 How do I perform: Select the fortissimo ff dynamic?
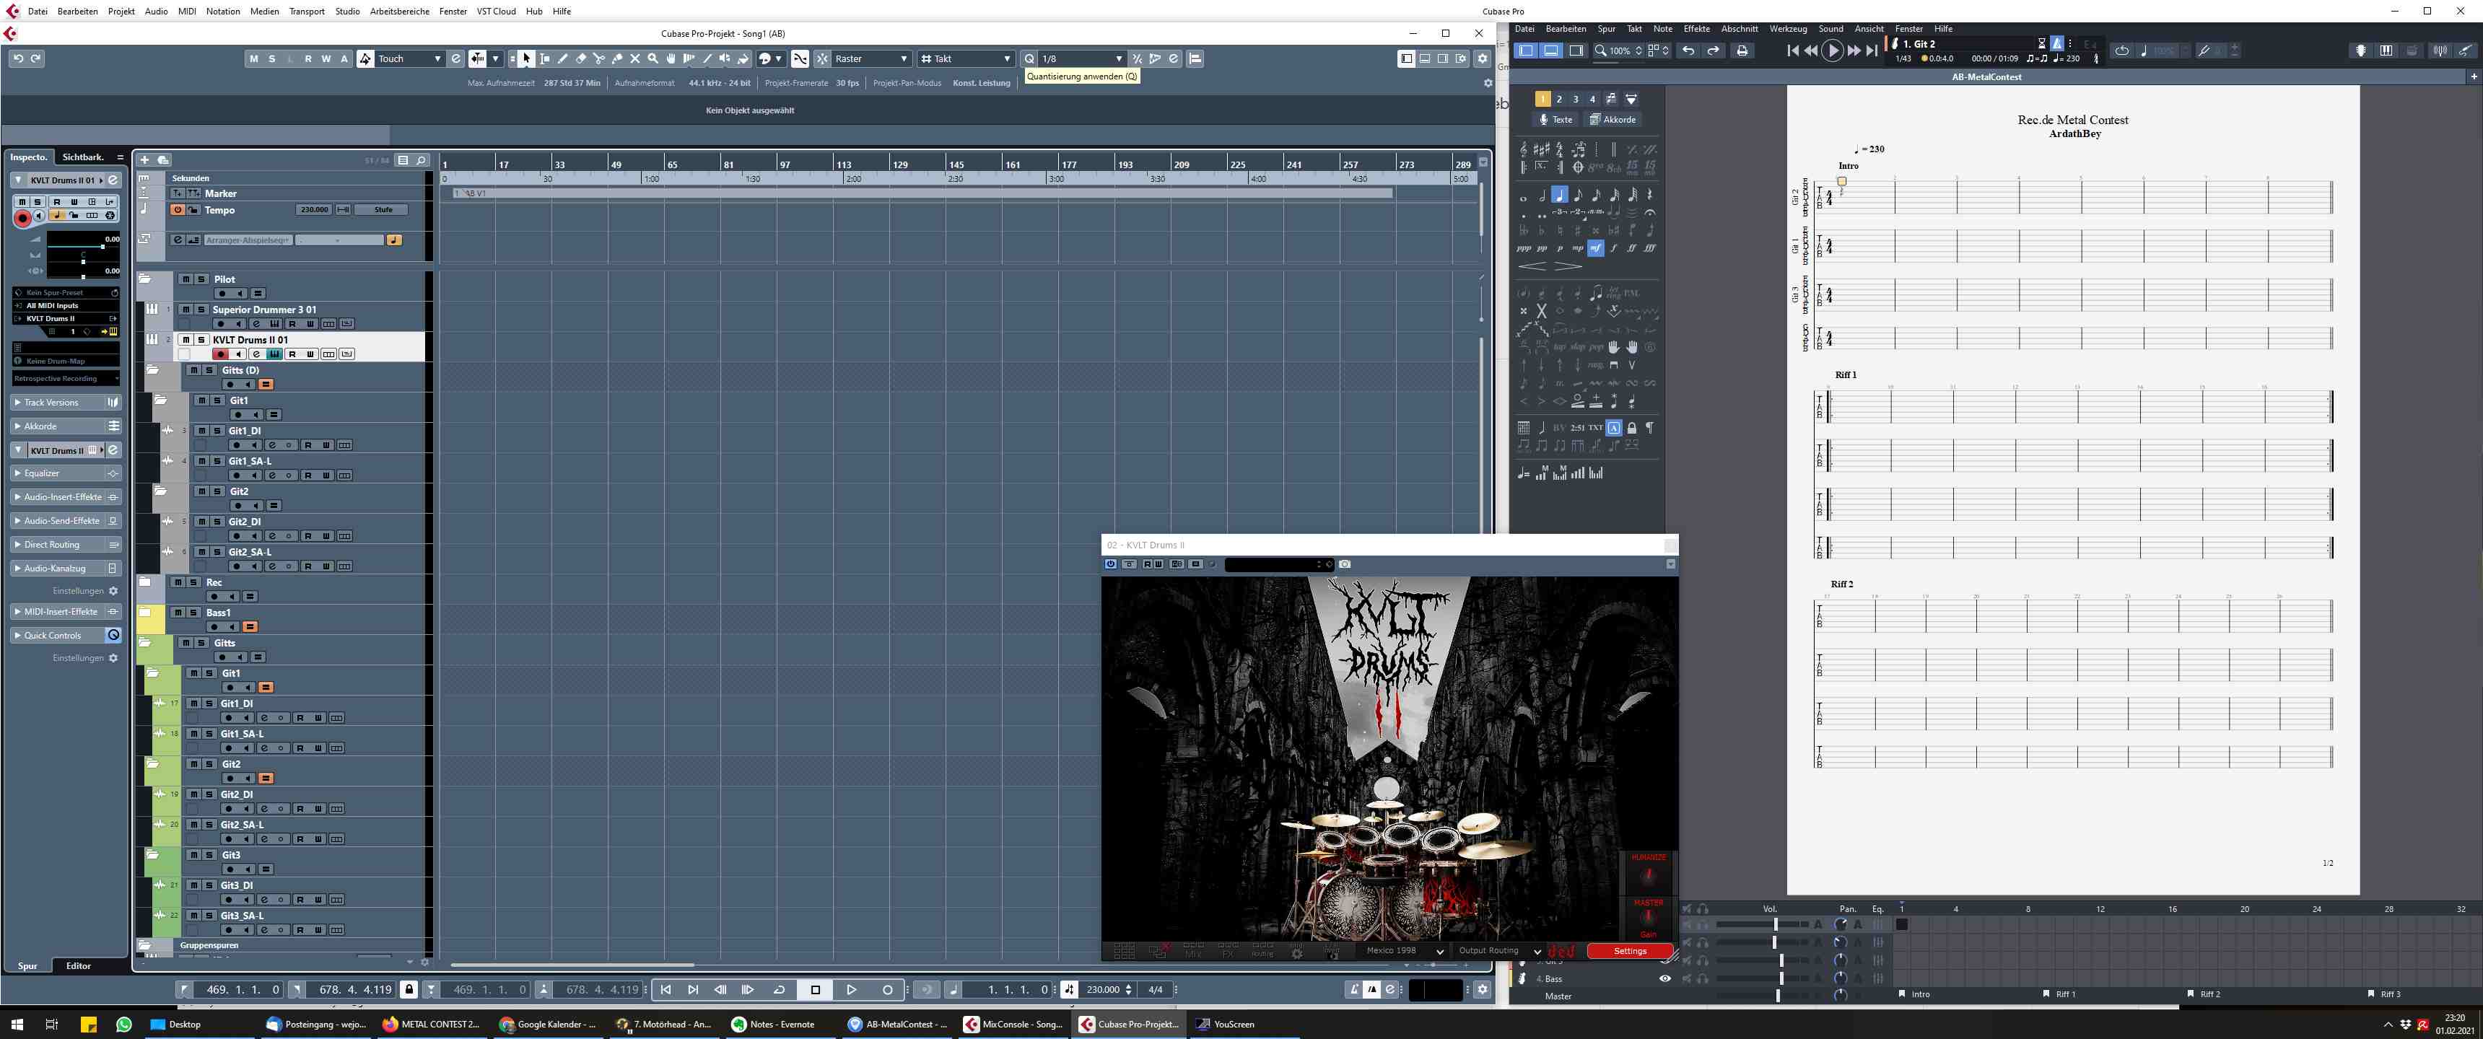(x=1632, y=249)
